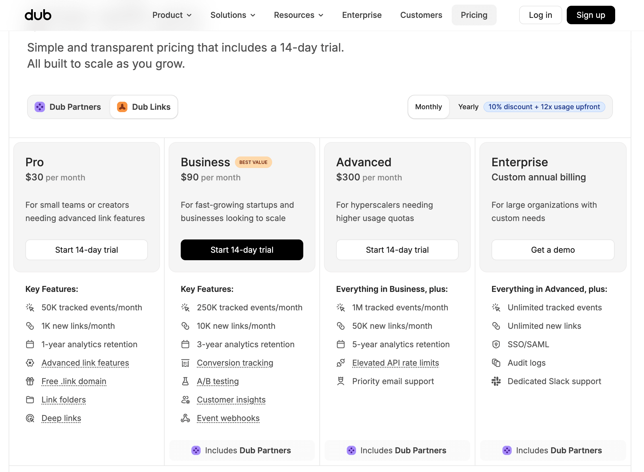Select the Dub Partners product toggle
Image resolution: width=644 pixels, height=472 pixels.
[x=69, y=107]
